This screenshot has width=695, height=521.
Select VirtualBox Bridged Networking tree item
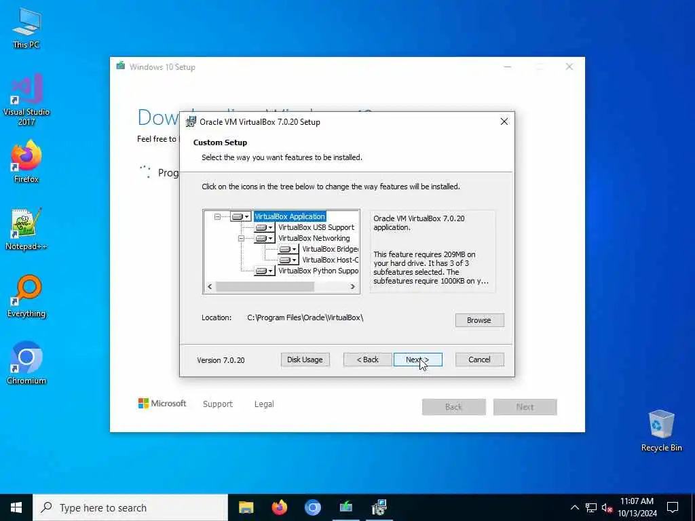click(331, 249)
